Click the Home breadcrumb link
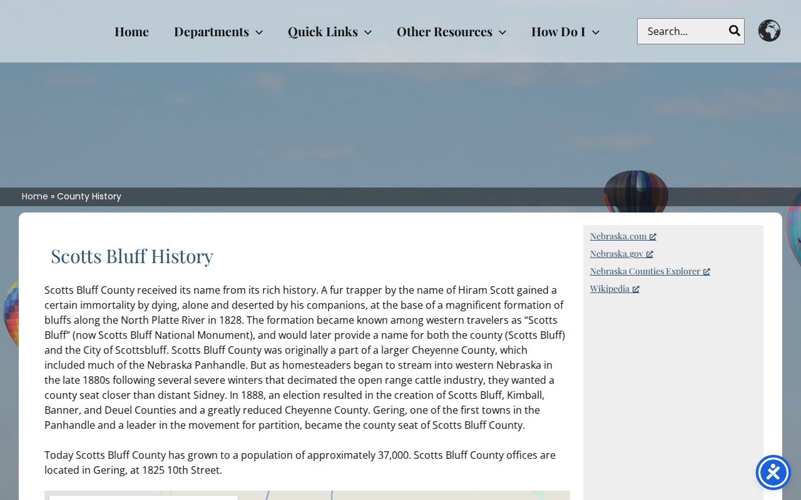Image resolution: width=801 pixels, height=500 pixels. tap(35, 196)
